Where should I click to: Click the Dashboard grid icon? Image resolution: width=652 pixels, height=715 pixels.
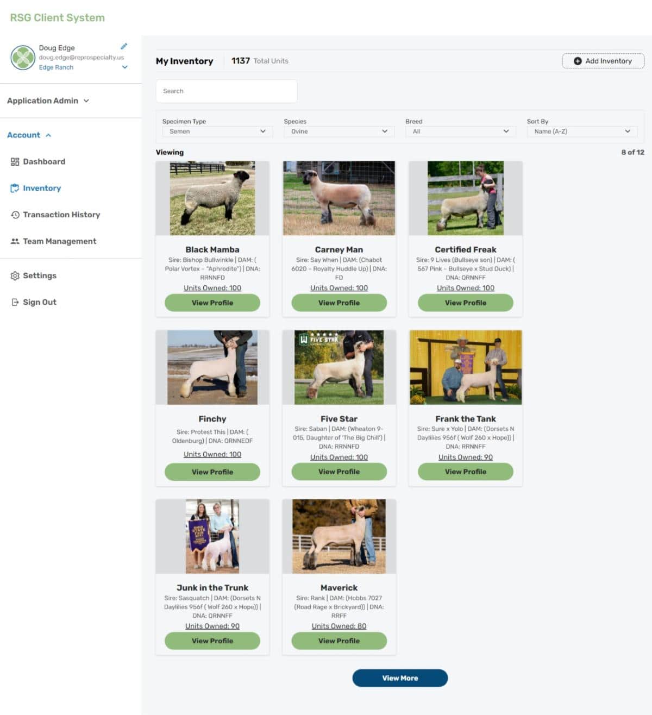pos(15,161)
